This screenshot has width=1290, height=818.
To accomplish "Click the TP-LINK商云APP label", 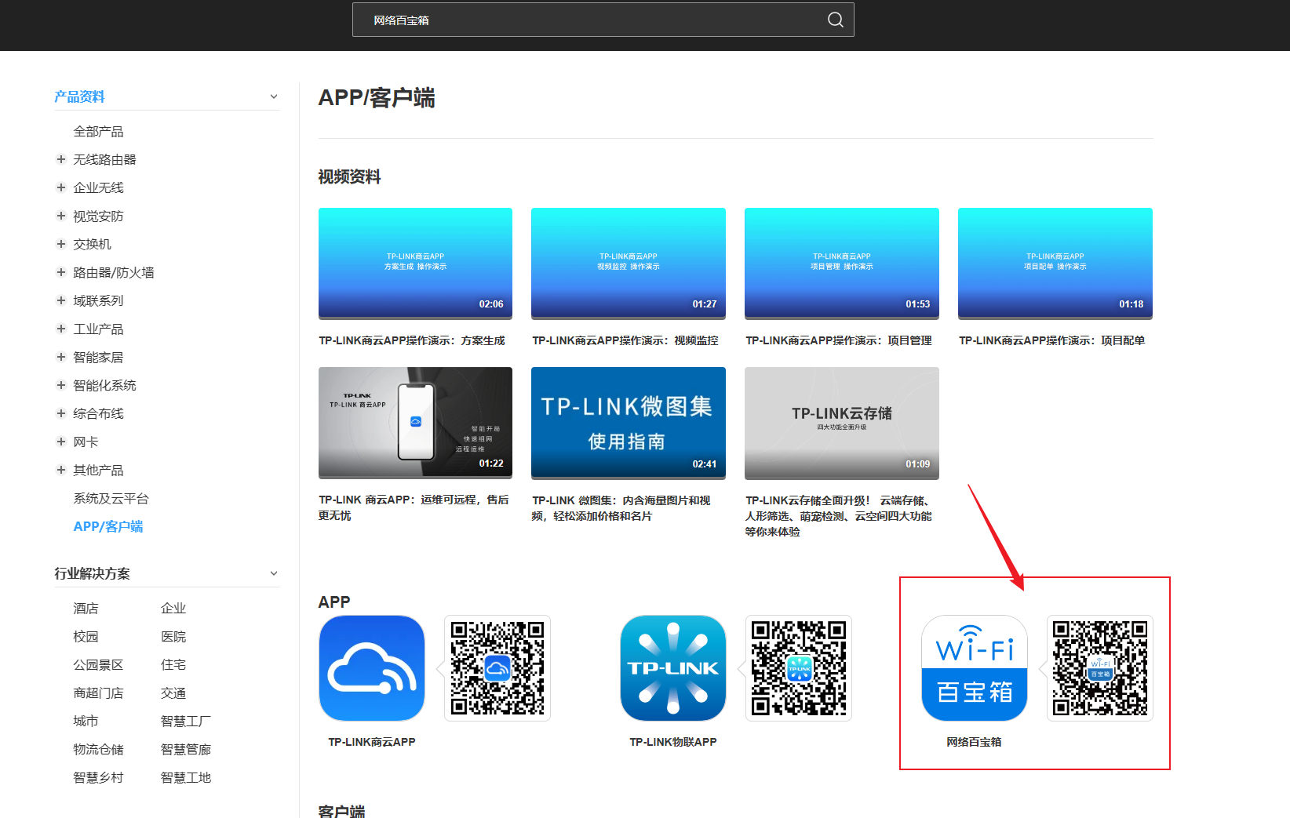I will click(372, 742).
